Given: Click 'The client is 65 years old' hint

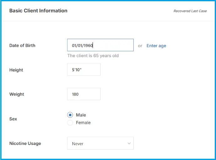Looking at the screenshot, I should (93, 56).
